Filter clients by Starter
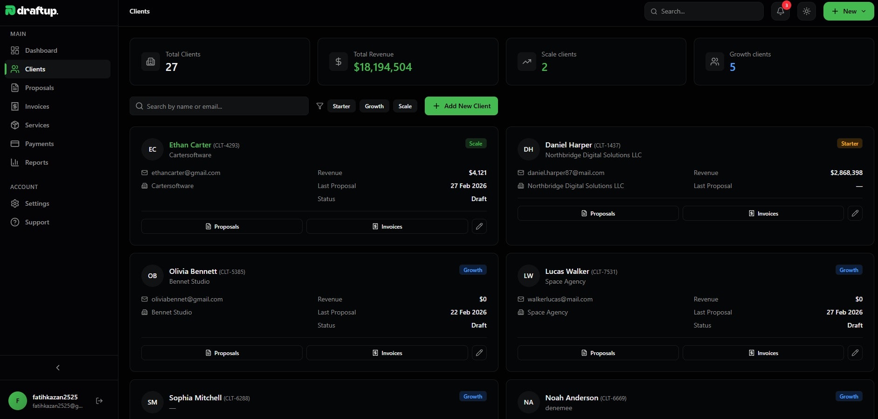 tap(341, 106)
